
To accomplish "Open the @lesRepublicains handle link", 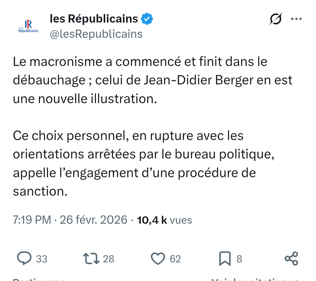I will (96, 34).
